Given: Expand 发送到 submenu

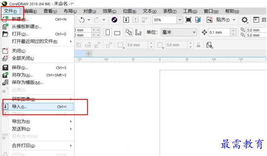Looking at the screenshot, I should pyautogui.click(x=38, y=129).
